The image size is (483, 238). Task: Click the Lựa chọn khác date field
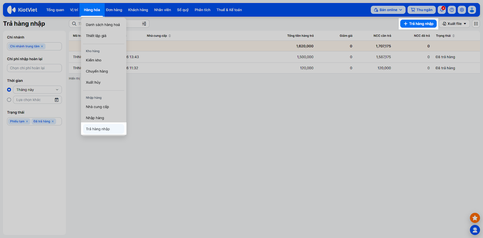tap(37, 100)
